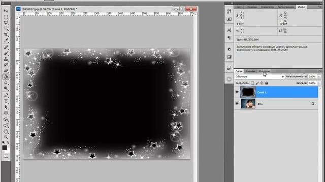Toggle lock all for the layer
Screen dimensions: 325x182
(267, 83)
